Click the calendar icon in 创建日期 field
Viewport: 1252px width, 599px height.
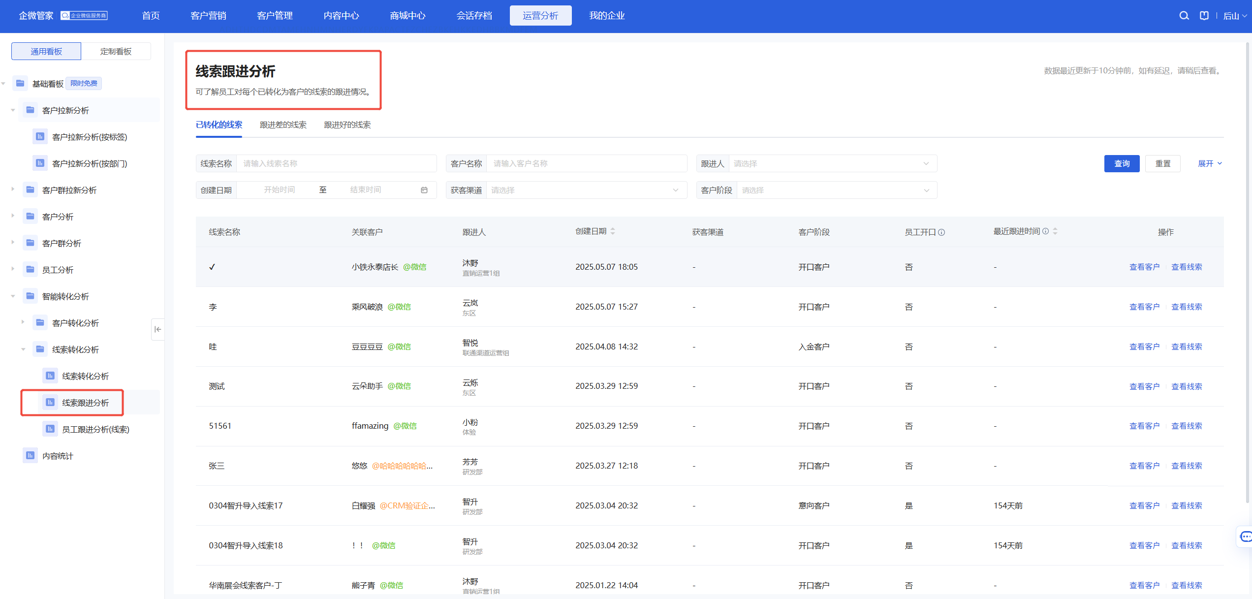point(424,190)
